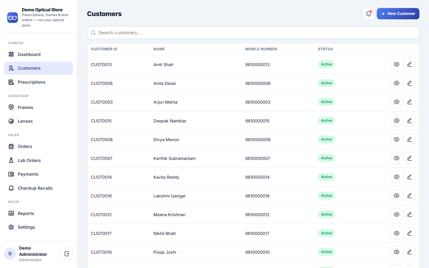Open the notifications bell
Viewport: 429px width, 268px height.
(369, 14)
